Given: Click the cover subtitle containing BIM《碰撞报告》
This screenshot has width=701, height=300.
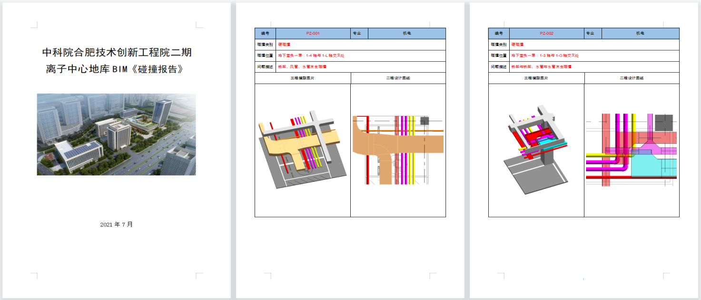Looking at the screenshot, I should pos(114,69).
